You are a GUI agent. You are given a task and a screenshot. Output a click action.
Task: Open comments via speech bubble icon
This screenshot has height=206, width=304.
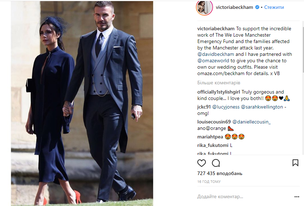click(216, 163)
